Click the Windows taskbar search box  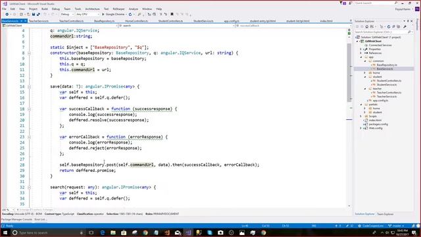click(48, 232)
